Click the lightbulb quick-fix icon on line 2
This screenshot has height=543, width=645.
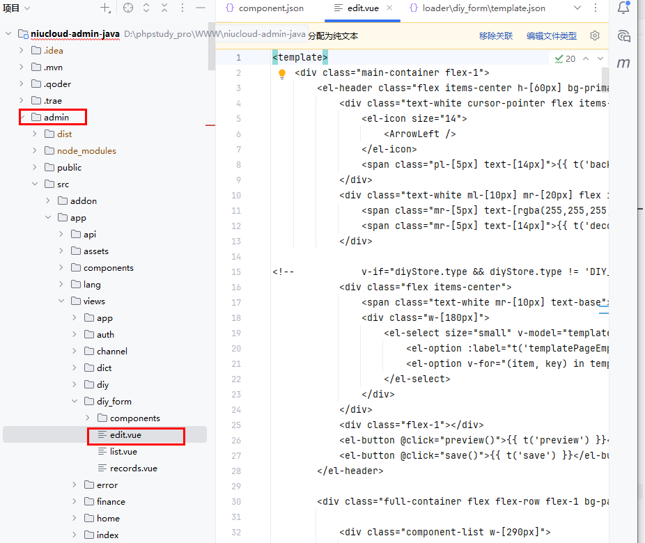point(282,73)
